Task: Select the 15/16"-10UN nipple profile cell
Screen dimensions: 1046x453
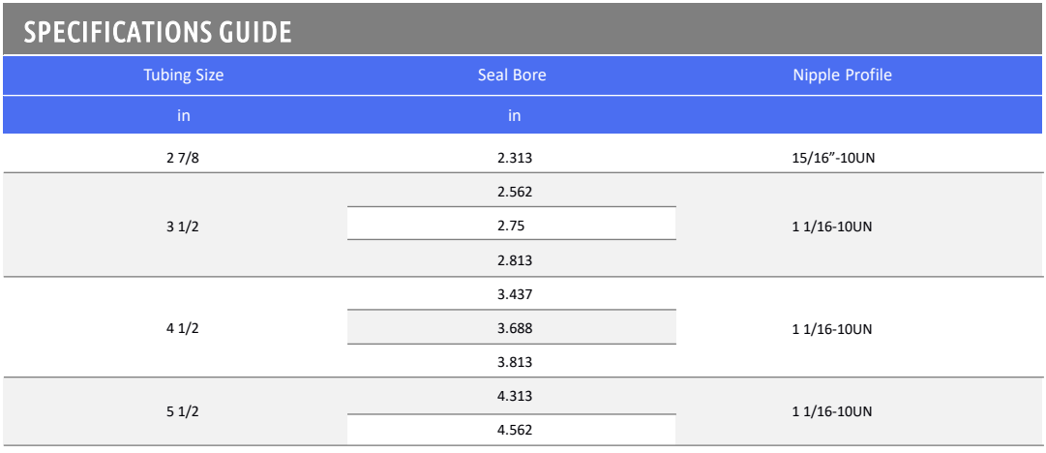Action: pyautogui.click(x=831, y=157)
